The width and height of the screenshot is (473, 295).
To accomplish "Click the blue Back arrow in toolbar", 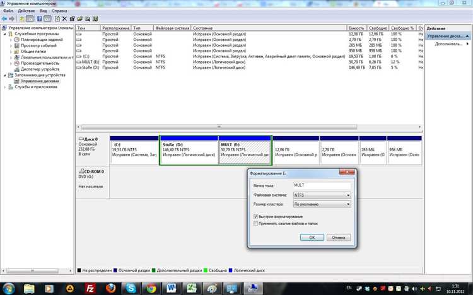I will [x=4, y=19].
